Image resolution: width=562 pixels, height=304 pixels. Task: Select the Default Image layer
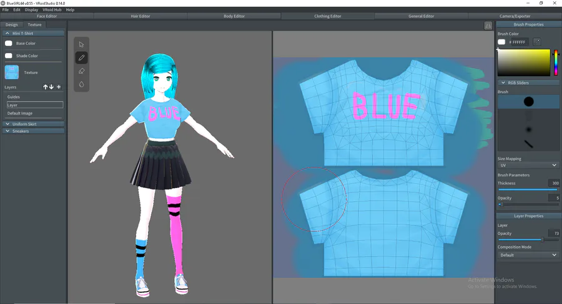34,113
